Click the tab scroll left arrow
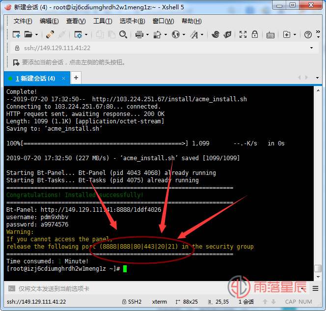The image size is (326, 311). (299, 78)
